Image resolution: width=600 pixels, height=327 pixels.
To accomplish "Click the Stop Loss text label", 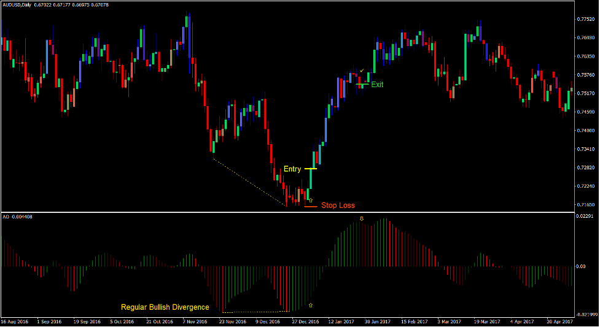I will [338, 206].
